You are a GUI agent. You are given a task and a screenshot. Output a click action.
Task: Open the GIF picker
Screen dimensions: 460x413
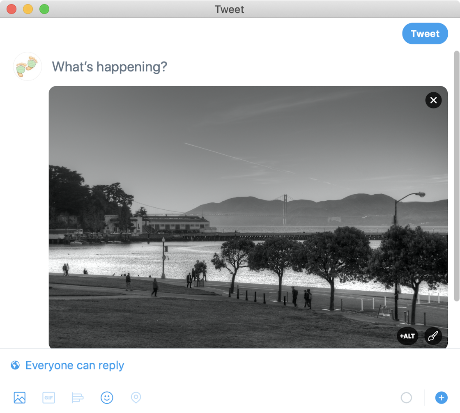click(48, 397)
